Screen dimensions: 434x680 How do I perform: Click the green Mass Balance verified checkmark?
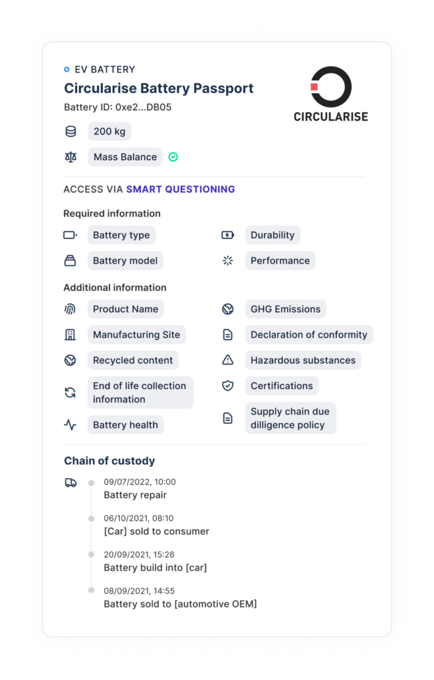tap(173, 157)
